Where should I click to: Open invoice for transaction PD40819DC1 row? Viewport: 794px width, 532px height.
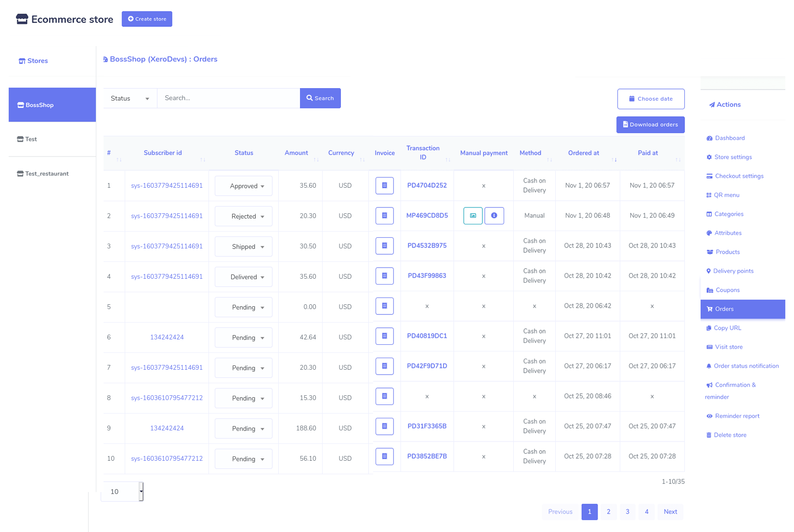(x=384, y=336)
